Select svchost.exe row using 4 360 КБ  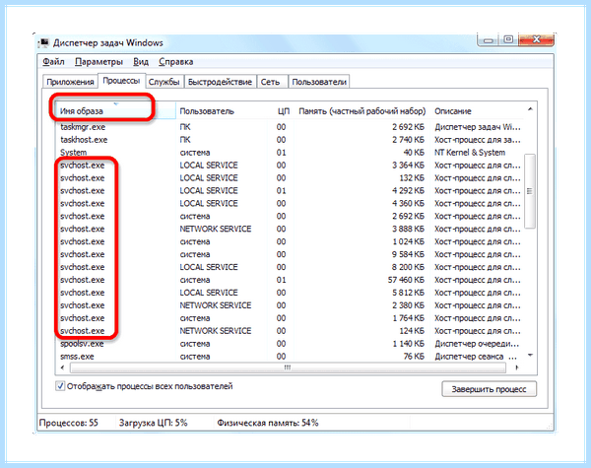click(x=291, y=203)
